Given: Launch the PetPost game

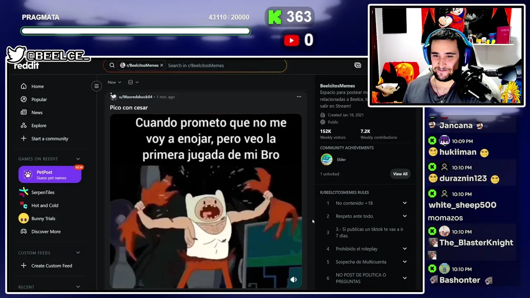Looking at the screenshot, I should coord(50,174).
